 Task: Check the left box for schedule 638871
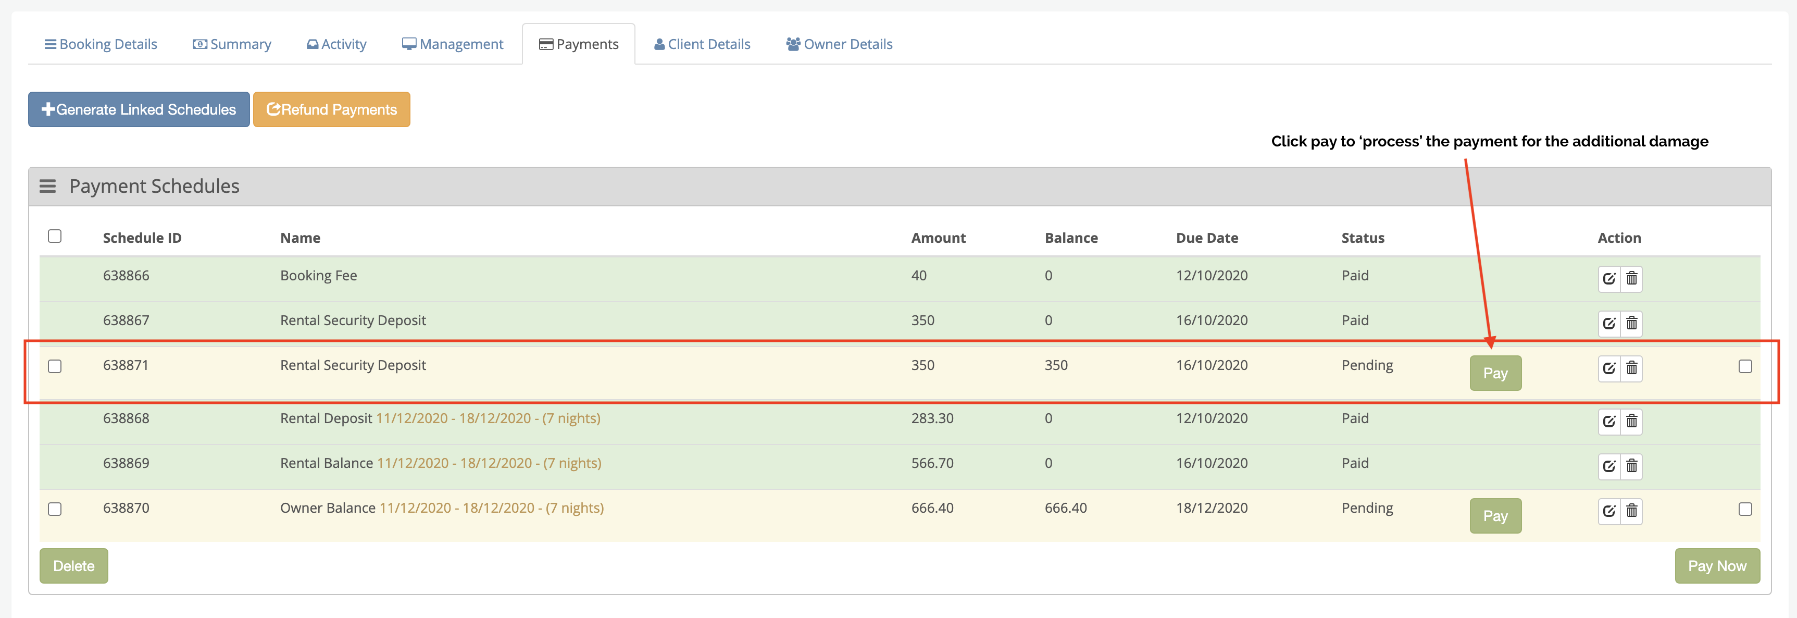pos(54,366)
